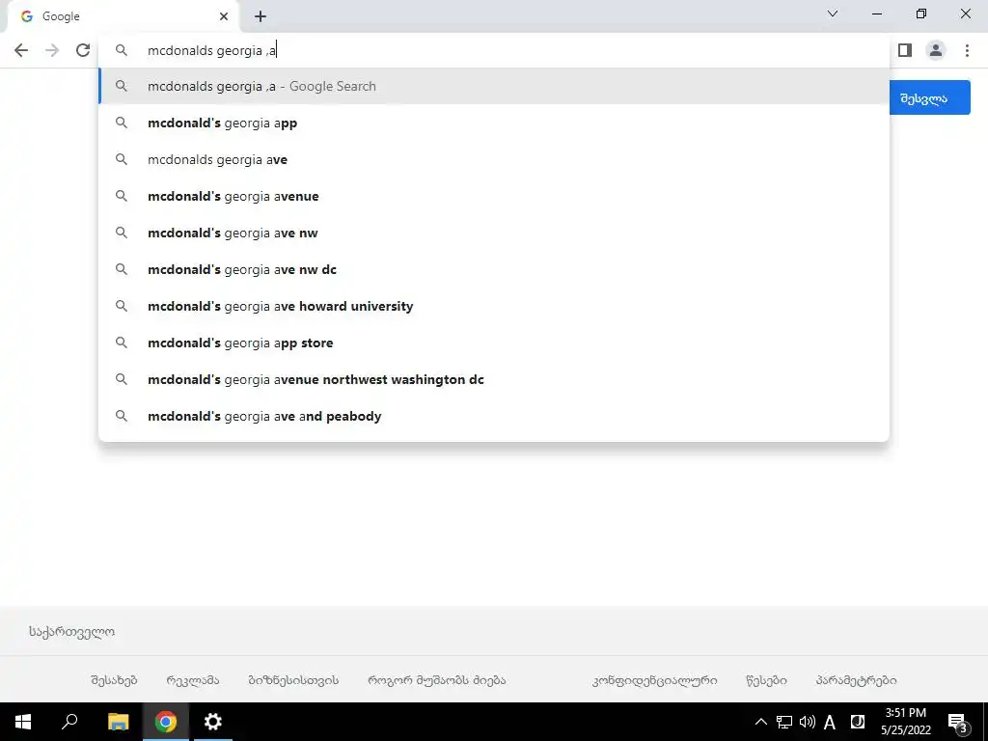
Task: Pick suggestion 'mcdonald's georgia avenue'
Action: [x=494, y=196]
